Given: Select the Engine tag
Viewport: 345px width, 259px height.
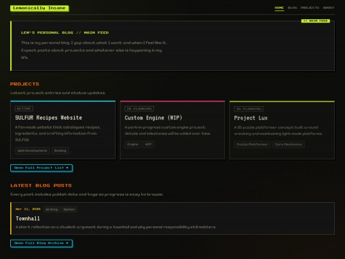Looking at the screenshot, I should (x=133, y=145).
